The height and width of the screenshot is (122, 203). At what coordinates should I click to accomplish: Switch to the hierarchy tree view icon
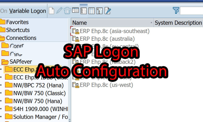click(99, 11)
